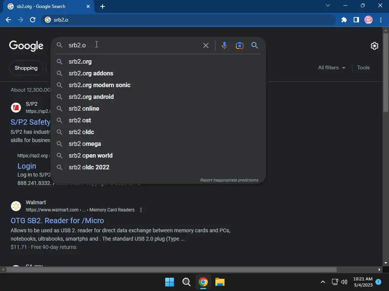The width and height of the screenshot is (389, 291).
Task: Click the vertical scrollbar thumb
Action: click(386, 72)
